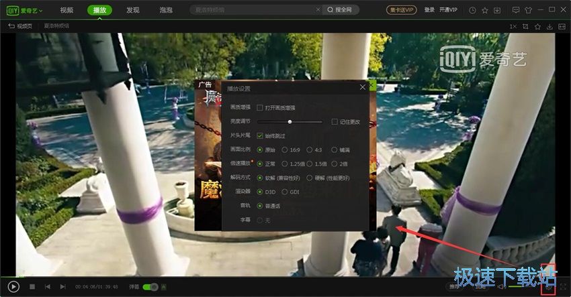This screenshot has height=297, width=571.
Task: Open favorites star icon in title bar
Action: (x=485, y=10)
